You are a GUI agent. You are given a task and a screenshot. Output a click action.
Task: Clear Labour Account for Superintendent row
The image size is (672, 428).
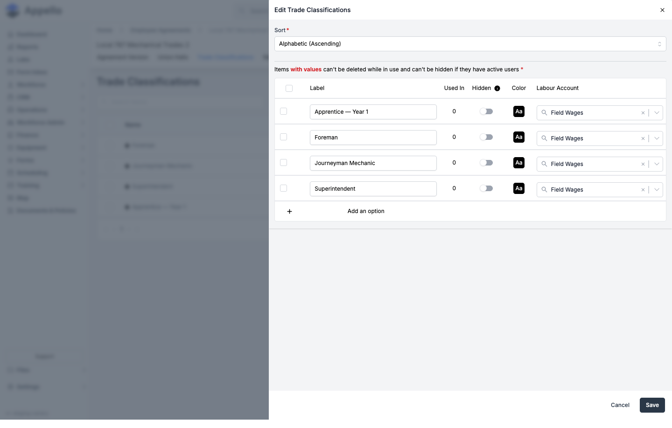point(643,190)
